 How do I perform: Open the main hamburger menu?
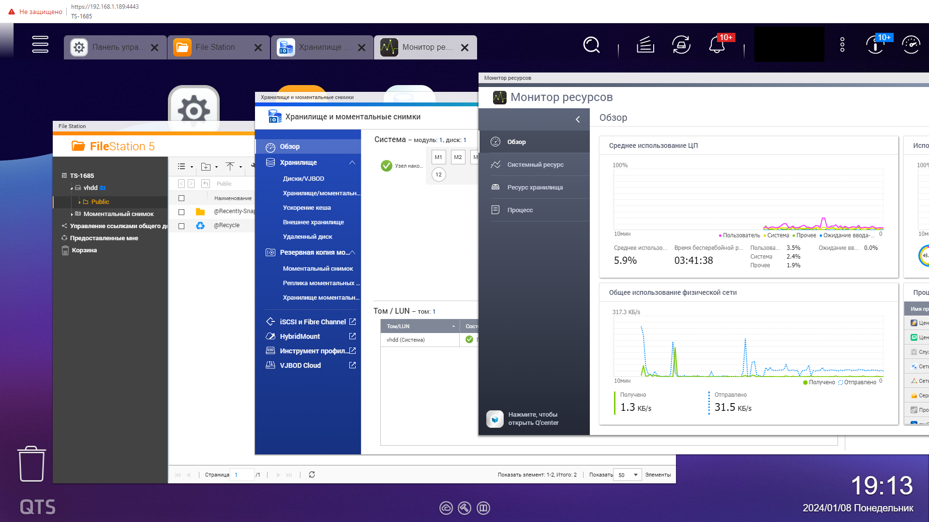(40, 44)
